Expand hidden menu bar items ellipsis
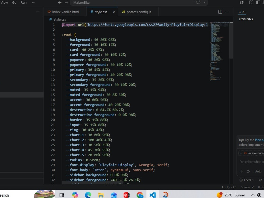264x198 pixels. tap(34, 3)
